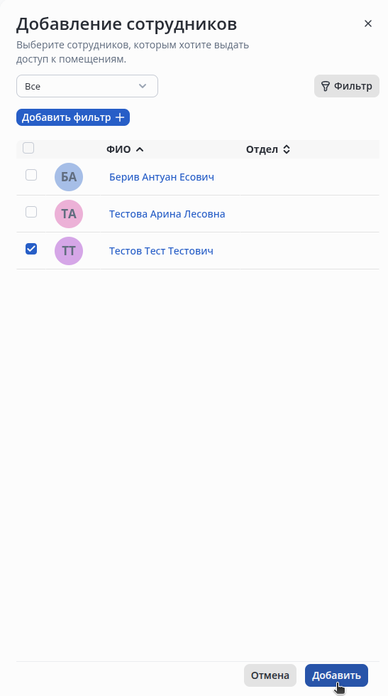Click the ТТ avatar for Тестов Тест
The width and height of the screenshot is (388, 696).
tap(69, 251)
